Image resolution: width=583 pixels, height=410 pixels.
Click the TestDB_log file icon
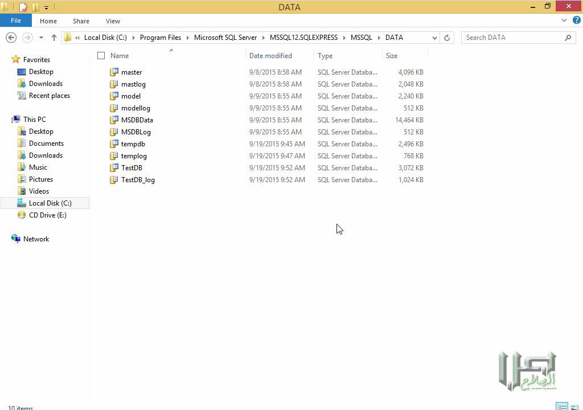pos(114,180)
